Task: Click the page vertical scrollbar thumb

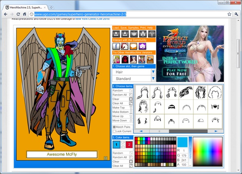Action: tap(238, 54)
